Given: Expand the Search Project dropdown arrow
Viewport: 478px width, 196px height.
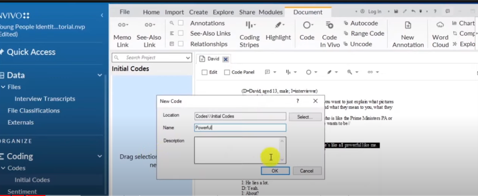Looking at the screenshot, I should click(188, 58).
